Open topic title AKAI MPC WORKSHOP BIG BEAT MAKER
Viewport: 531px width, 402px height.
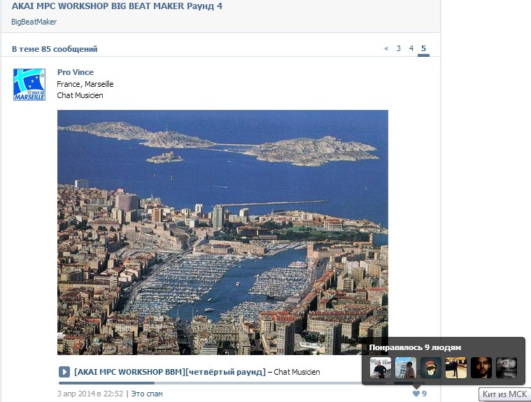click(x=117, y=6)
